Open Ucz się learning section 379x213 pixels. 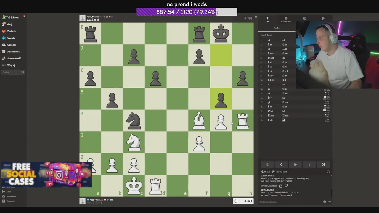pos(9,38)
